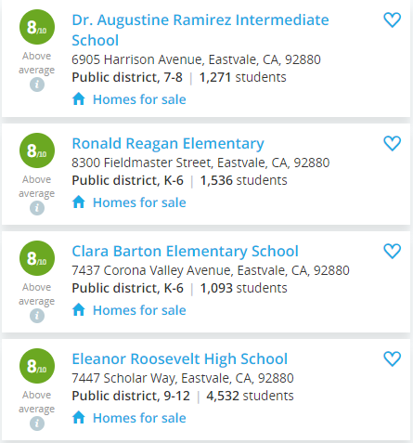Save Dr. Augustine Ramirez Intermediate School with heart
Viewport: 413px width, 443px height.
pyautogui.click(x=393, y=20)
